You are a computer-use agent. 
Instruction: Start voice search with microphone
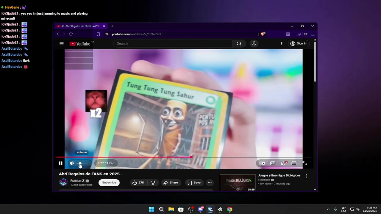pyautogui.click(x=254, y=44)
